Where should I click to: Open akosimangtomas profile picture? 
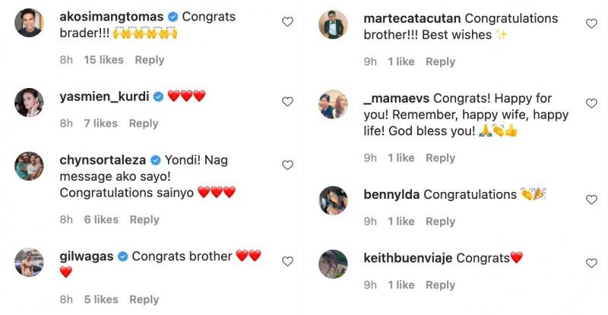click(x=29, y=24)
